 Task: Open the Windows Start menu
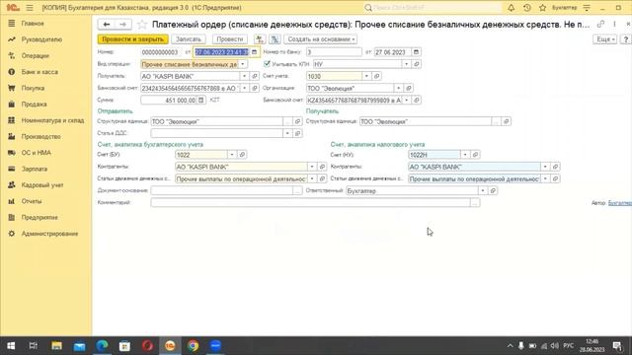pos(11,346)
